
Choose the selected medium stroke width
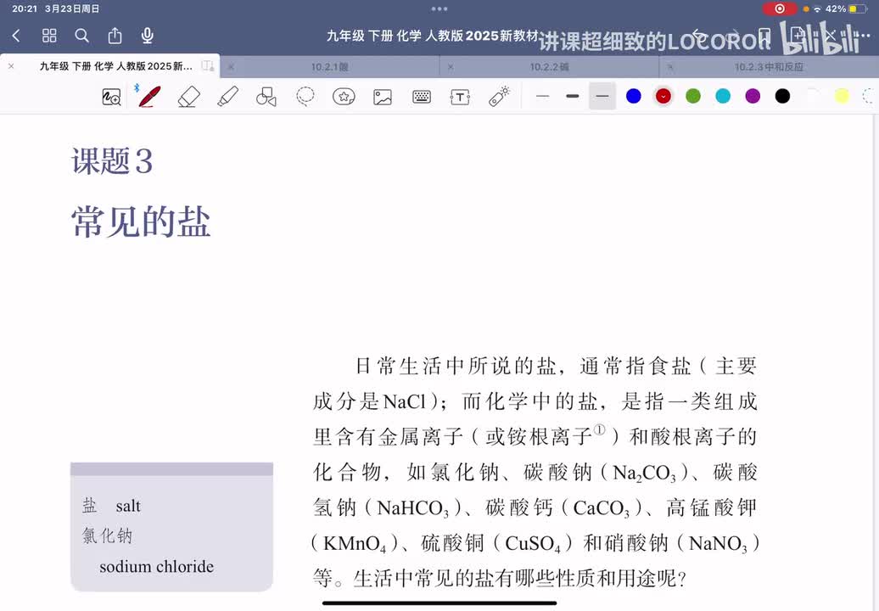[602, 97]
